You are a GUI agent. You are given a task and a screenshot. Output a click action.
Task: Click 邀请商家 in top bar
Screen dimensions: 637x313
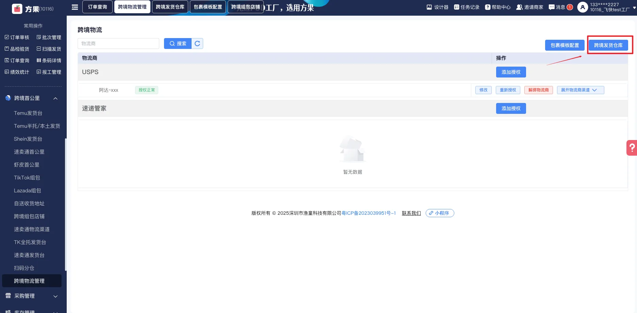point(530,7)
